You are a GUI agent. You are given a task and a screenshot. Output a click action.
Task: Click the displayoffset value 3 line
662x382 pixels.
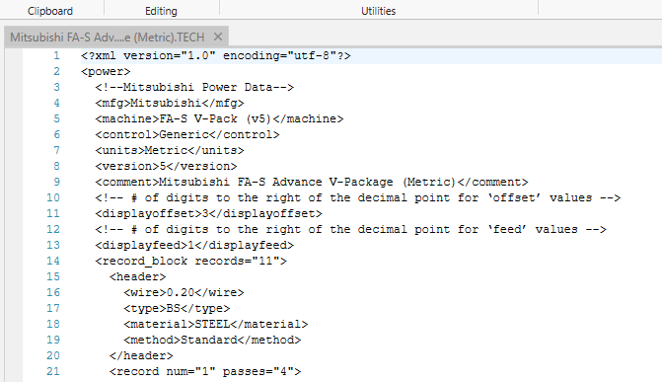(x=208, y=213)
